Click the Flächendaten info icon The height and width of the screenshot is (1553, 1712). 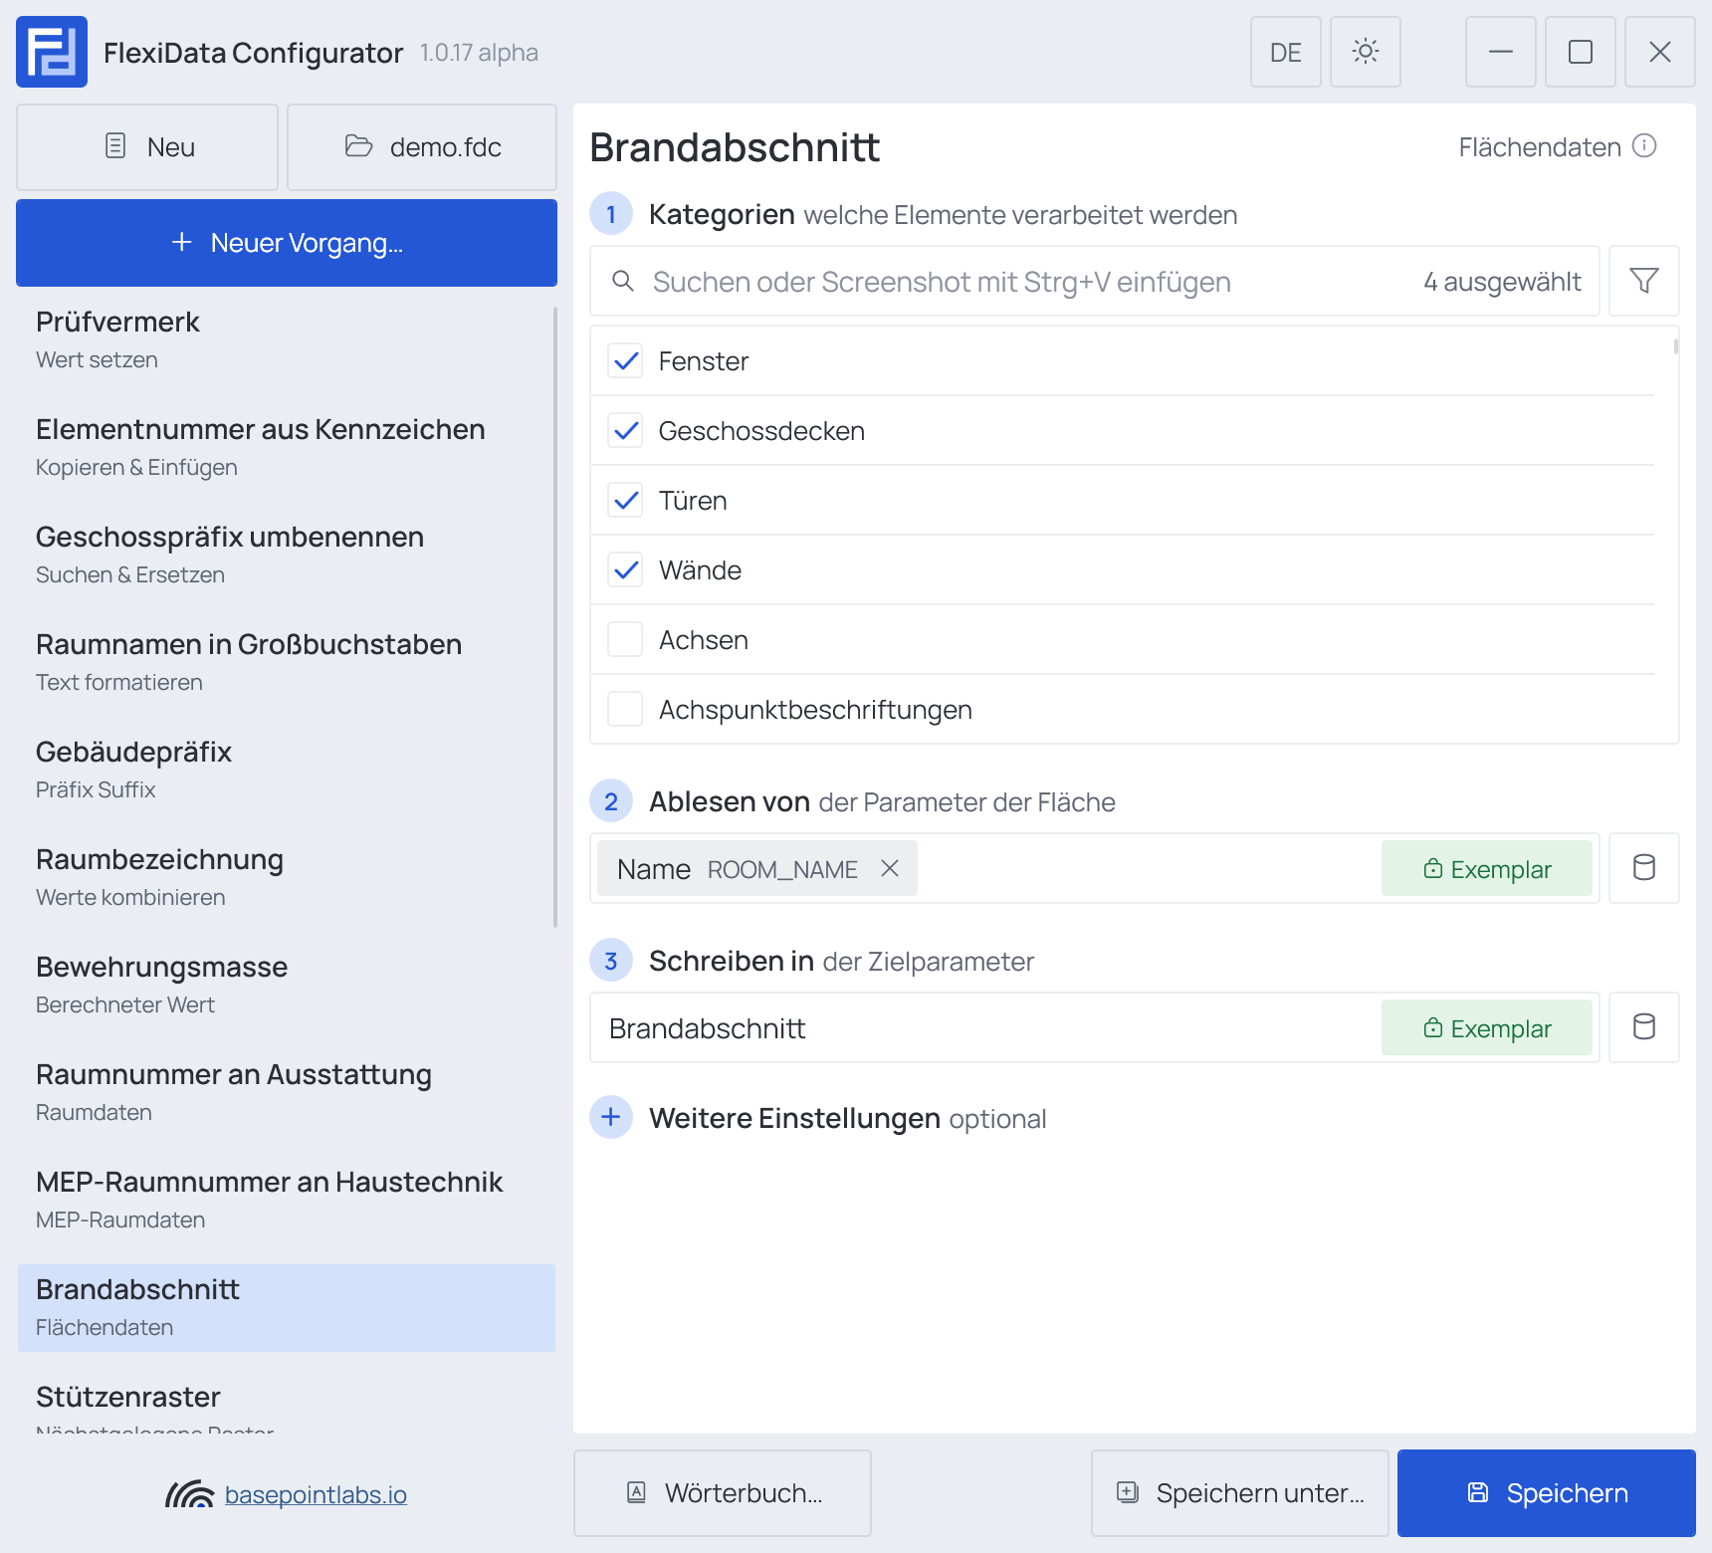click(x=1645, y=146)
